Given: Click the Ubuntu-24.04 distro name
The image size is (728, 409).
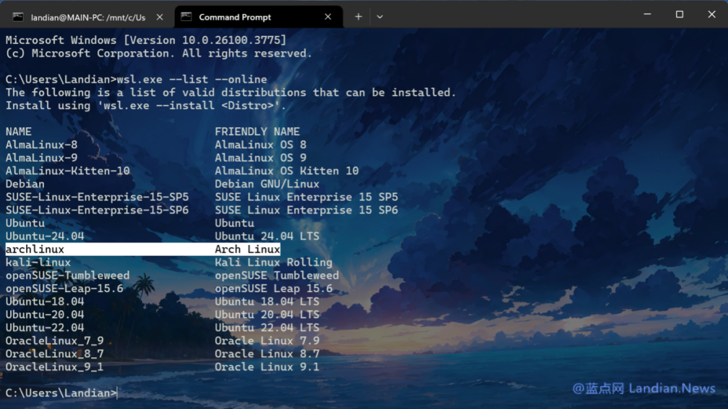Looking at the screenshot, I should 44,236.
